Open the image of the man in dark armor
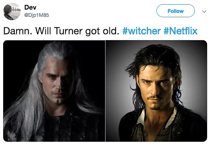Image resolution: width=211 pixels, height=145 pixels. tap(54, 91)
